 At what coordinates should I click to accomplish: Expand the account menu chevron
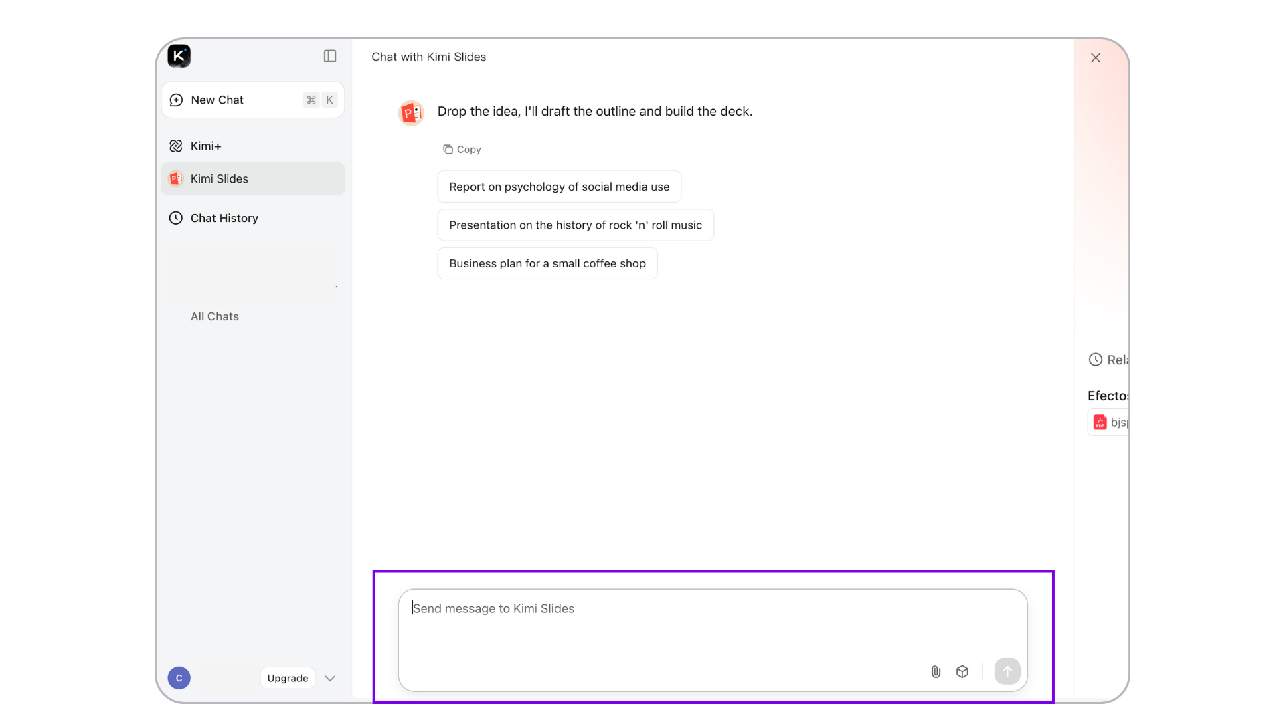pos(330,678)
